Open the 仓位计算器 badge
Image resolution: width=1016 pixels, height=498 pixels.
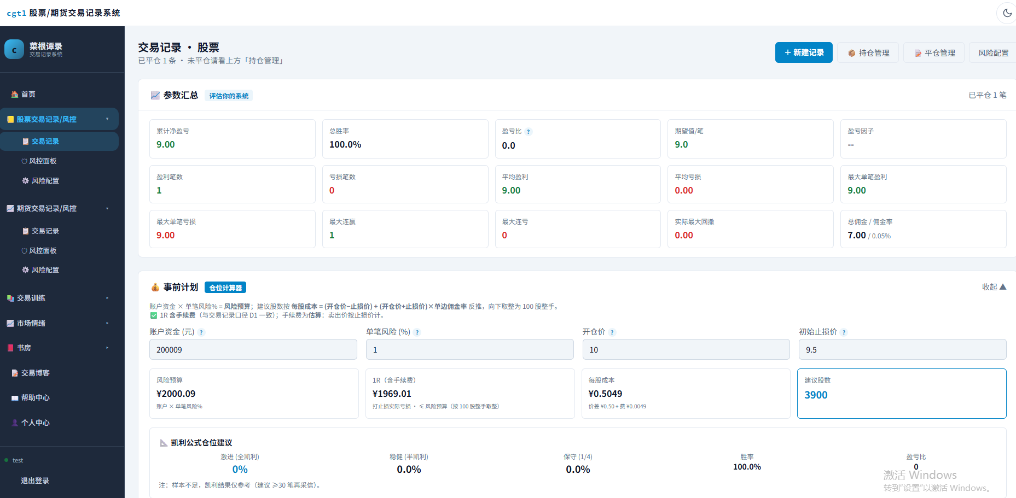click(x=225, y=288)
